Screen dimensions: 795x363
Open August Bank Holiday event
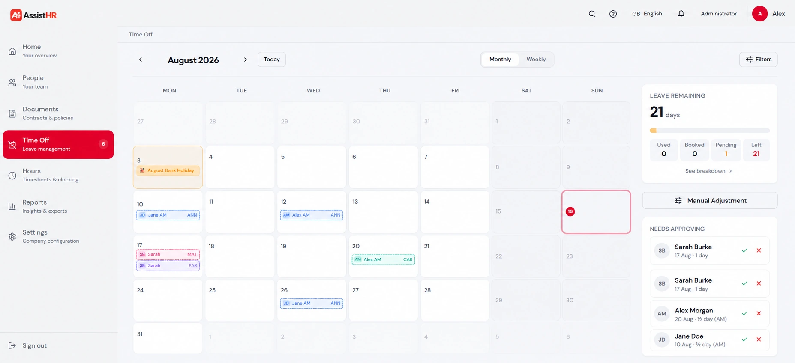coord(168,170)
